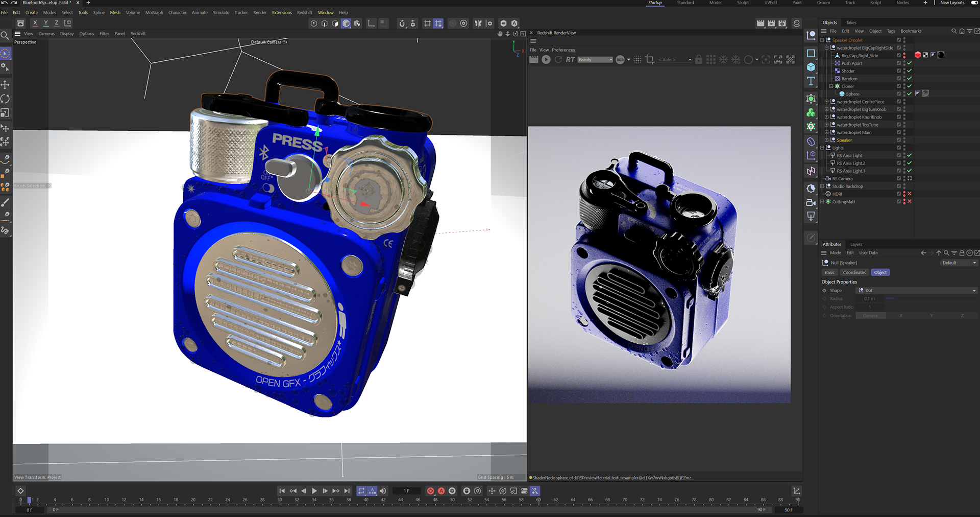
Task: Click the Objects panel search icon
Action: coord(954,31)
